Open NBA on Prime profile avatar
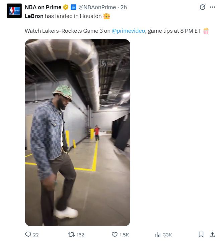This screenshot has height=242, width=221. tap(14, 11)
